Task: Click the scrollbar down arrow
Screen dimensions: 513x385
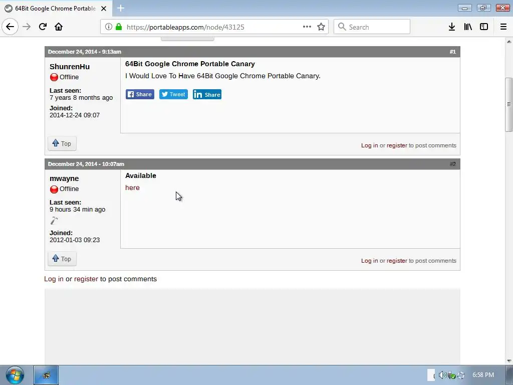Action: (x=509, y=361)
